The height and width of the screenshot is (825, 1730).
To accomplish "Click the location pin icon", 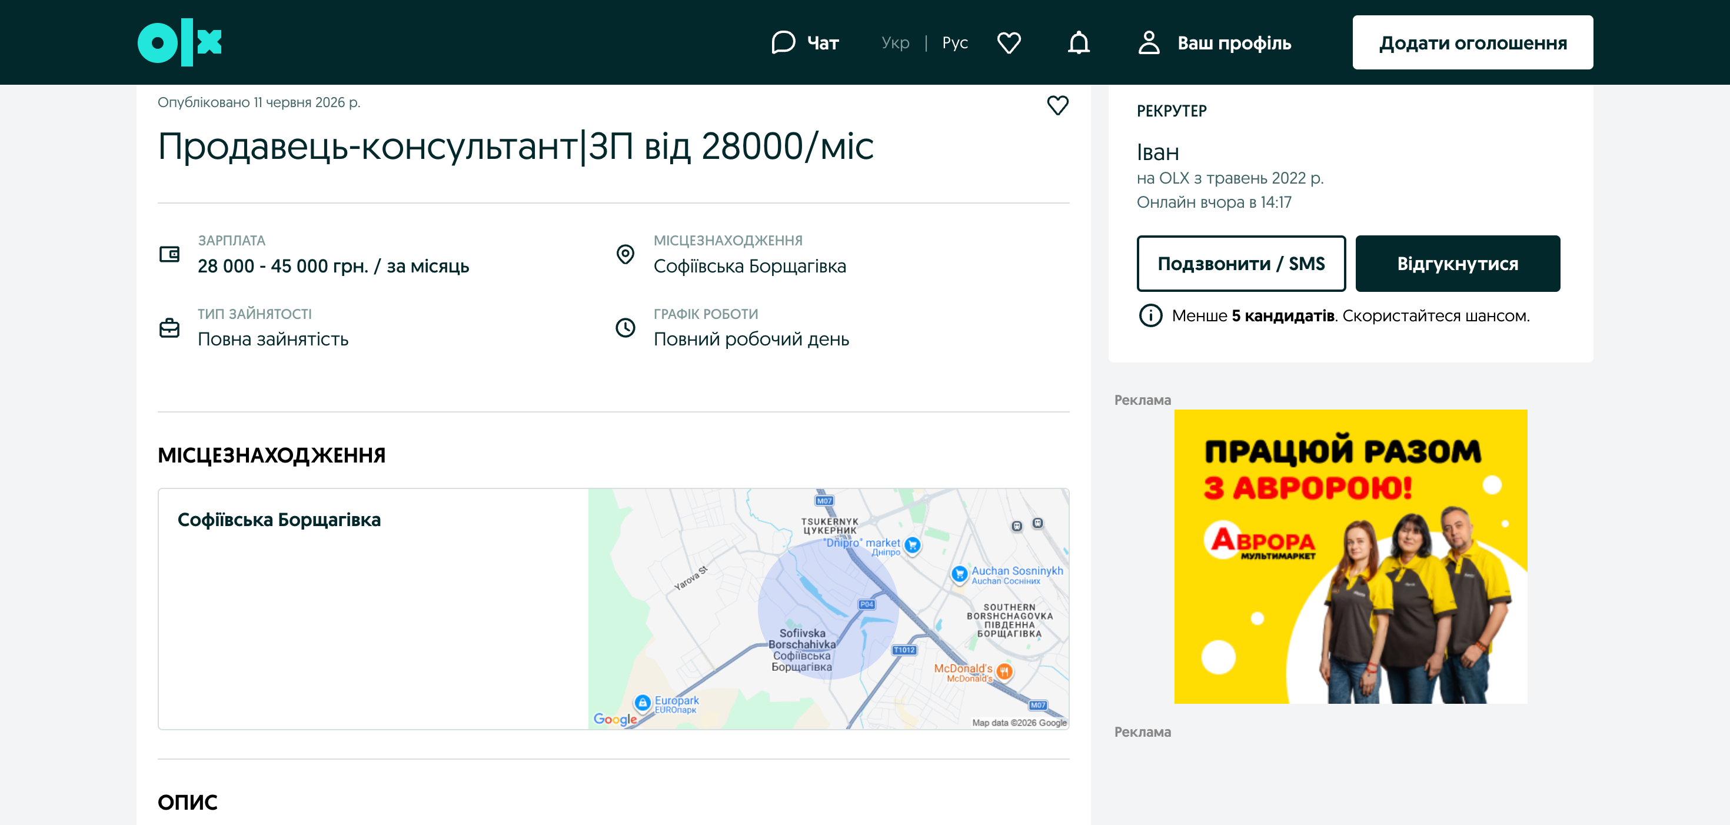I will 626,254.
